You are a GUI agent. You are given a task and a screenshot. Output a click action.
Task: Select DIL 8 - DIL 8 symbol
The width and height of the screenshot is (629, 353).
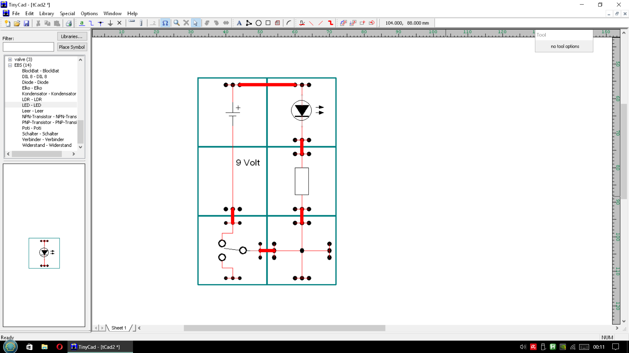click(34, 77)
